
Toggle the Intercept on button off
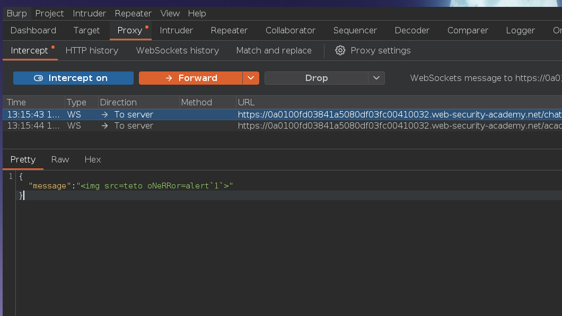pos(74,78)
